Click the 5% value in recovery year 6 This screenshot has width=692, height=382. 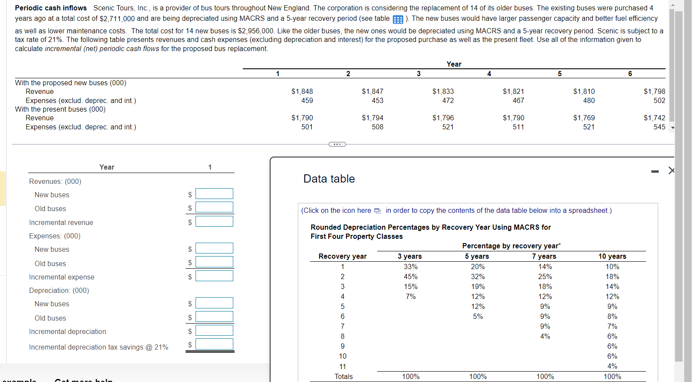pyautogui.click(x=478, y=317)
